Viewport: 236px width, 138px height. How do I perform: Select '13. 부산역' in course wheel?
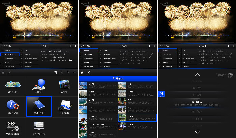click(x=197, y=111)
